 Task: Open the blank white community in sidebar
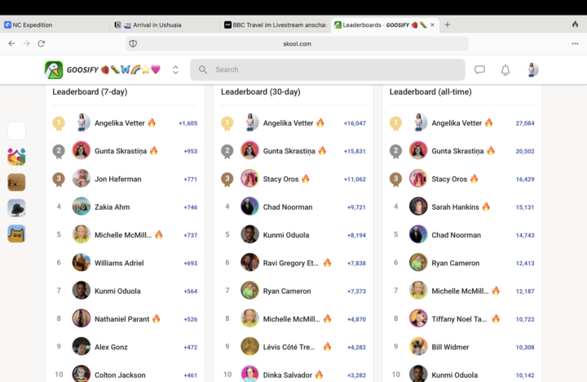point(16,131)
